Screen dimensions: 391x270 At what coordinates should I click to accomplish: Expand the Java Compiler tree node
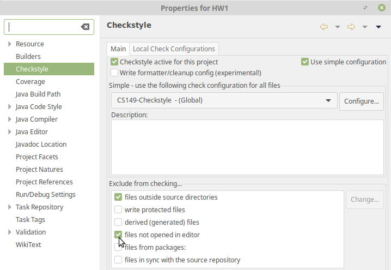[10, 119]
